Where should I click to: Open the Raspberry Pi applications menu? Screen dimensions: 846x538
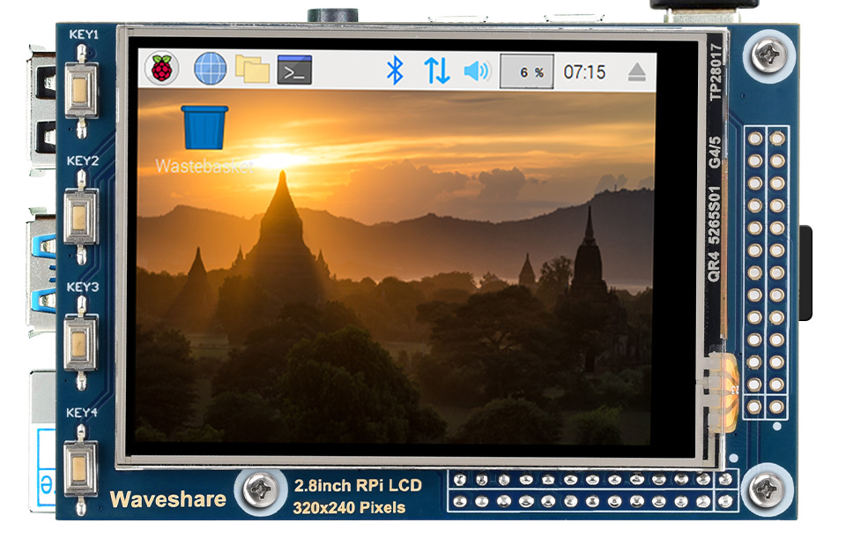(161, 69)
